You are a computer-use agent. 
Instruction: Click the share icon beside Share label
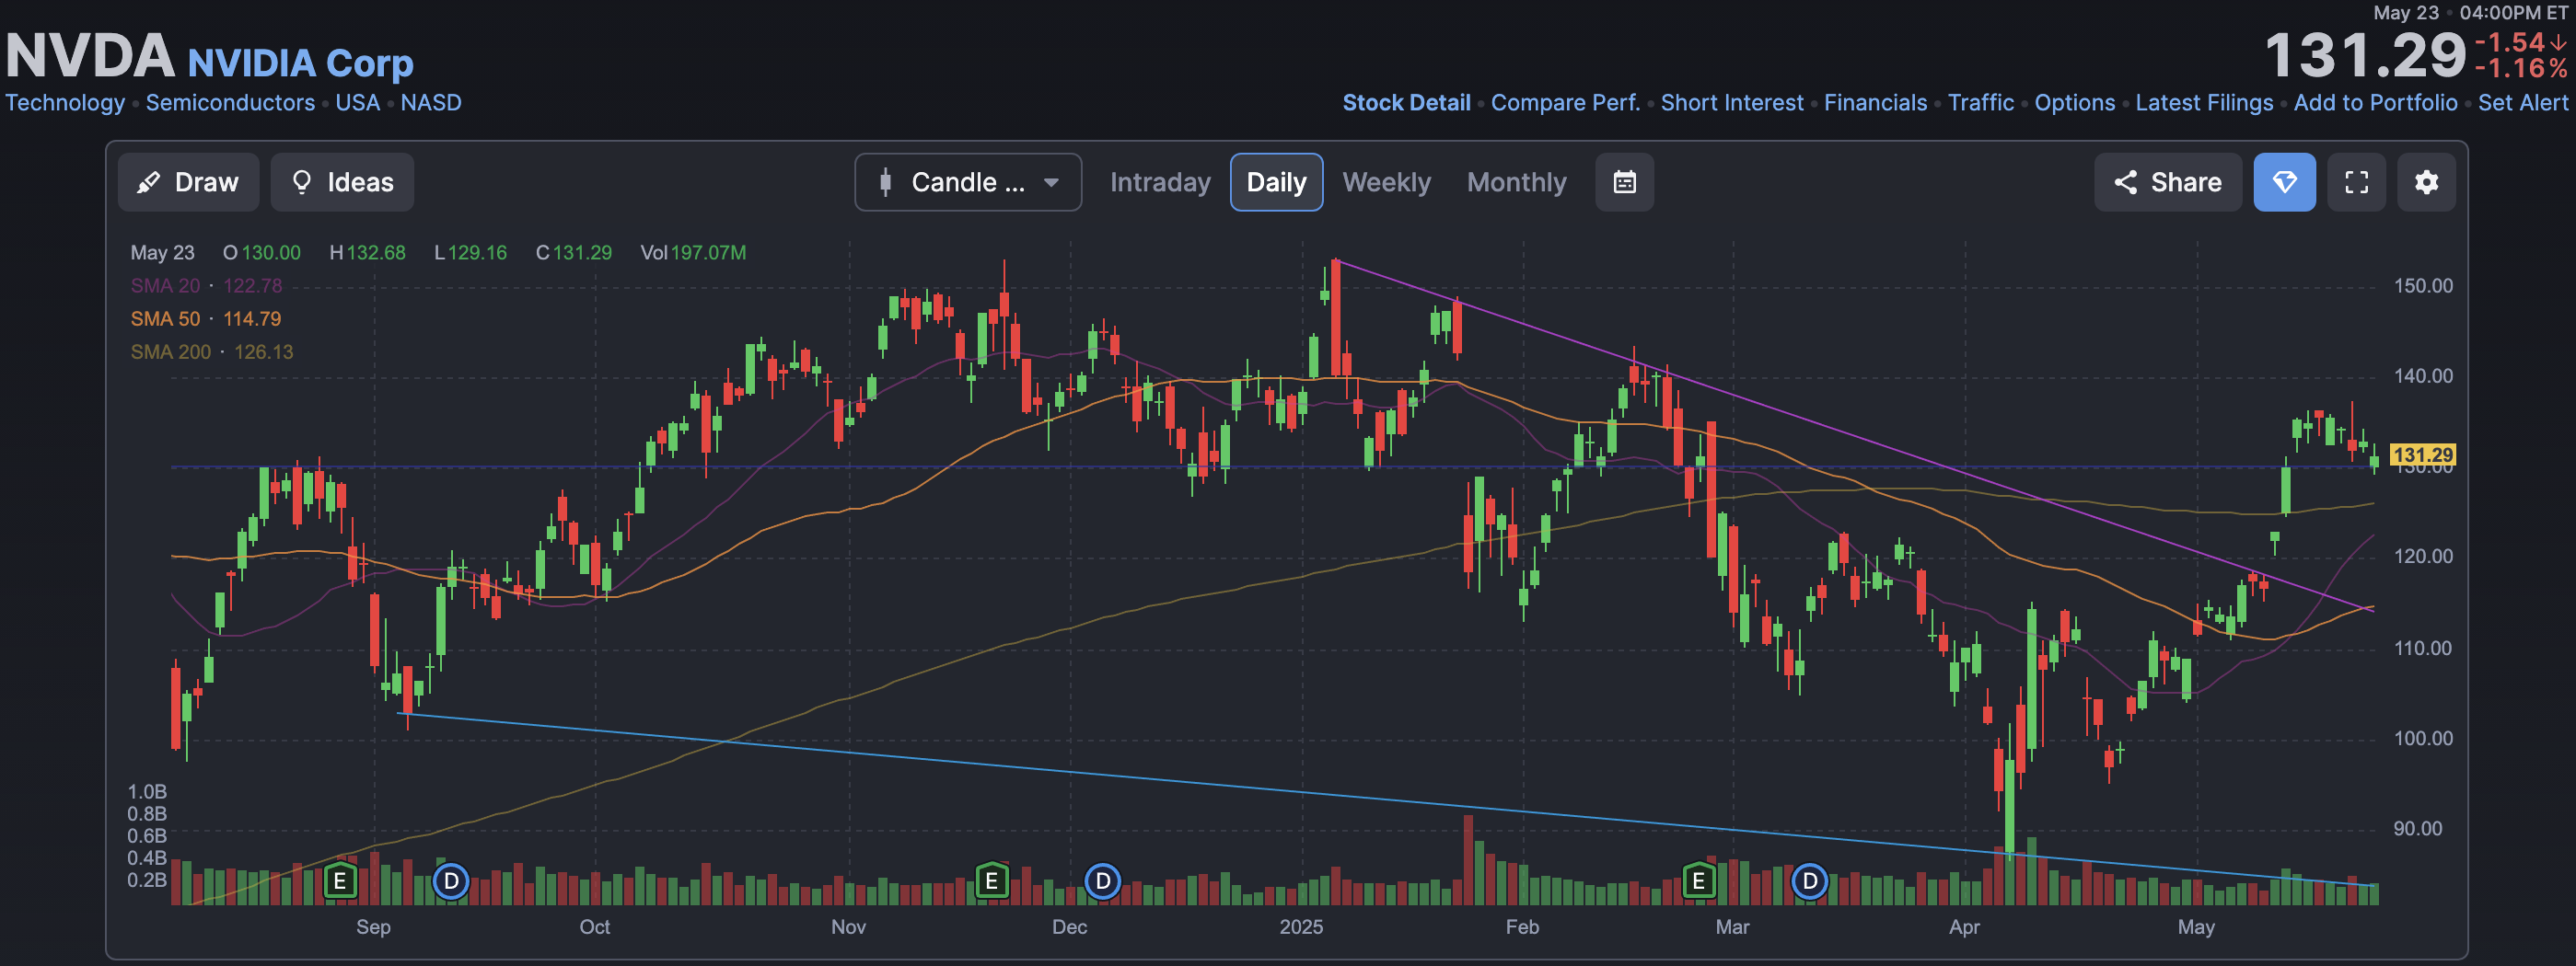coord(2125,182)
